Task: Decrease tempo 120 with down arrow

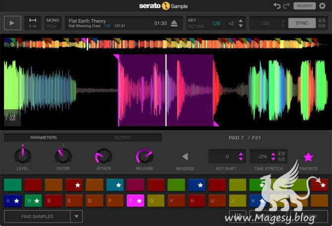Action: tap(283, 26)
